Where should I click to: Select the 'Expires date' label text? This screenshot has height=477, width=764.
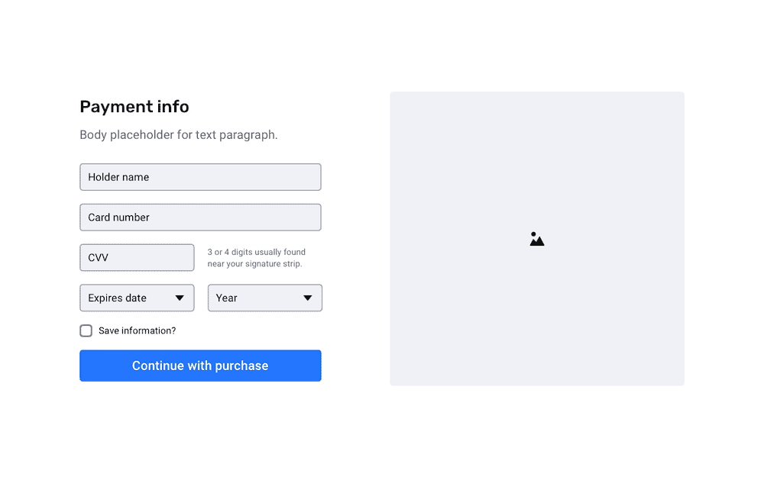click(117, 298)
